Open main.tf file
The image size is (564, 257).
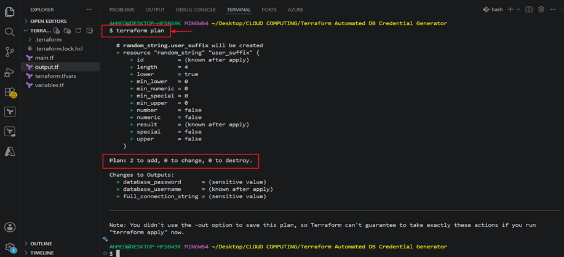pos(44,58)
